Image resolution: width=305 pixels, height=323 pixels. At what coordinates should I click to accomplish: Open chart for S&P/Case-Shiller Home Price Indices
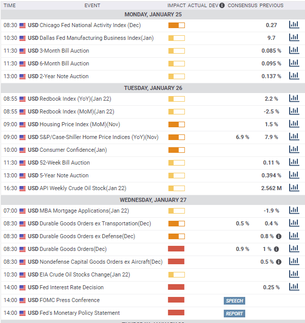coord(294,136)
